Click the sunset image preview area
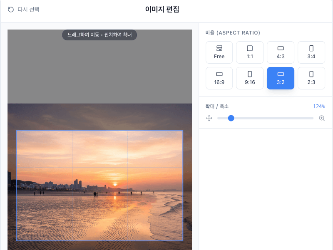This screenshot has width=333, height=250. [99, 175]
